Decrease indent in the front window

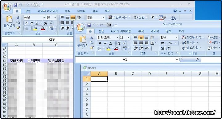pyautogui.click(x=136, y=48)
